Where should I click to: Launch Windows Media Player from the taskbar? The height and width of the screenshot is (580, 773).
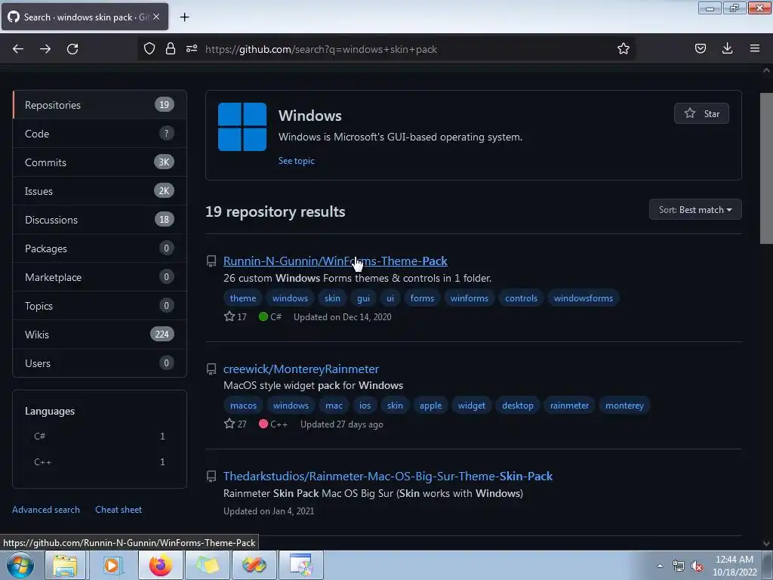[112, 565]
